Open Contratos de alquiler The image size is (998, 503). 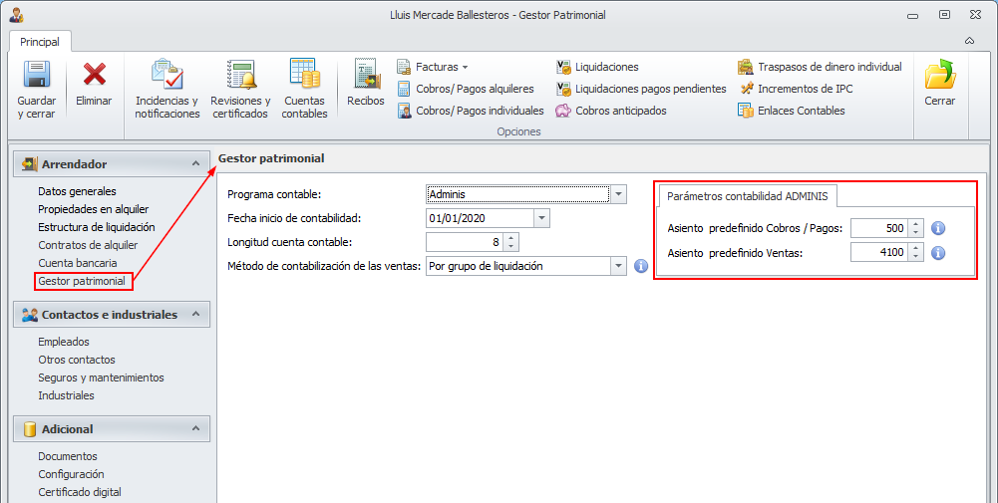click(x=88, y=245)
